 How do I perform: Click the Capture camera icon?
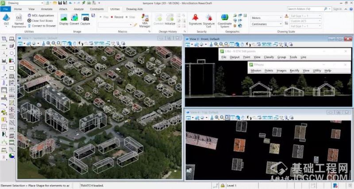(x=85, y=18)
